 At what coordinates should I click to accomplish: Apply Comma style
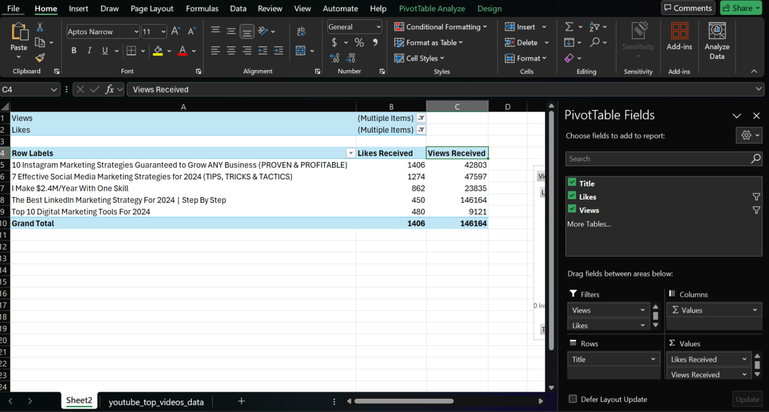(375, 43)
